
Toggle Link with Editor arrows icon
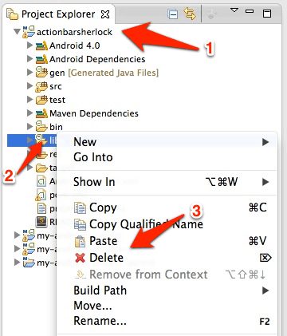coord(190,14)
